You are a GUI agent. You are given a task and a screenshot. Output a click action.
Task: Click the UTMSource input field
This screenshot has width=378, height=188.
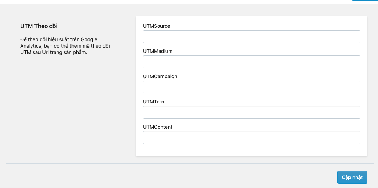click(x=251, y=37)
